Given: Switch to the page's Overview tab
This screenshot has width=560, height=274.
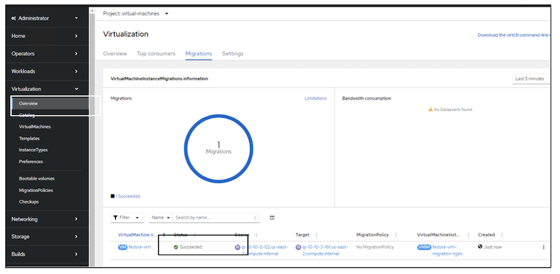Looking at the screenshot, I should click(x=115, y=54).
